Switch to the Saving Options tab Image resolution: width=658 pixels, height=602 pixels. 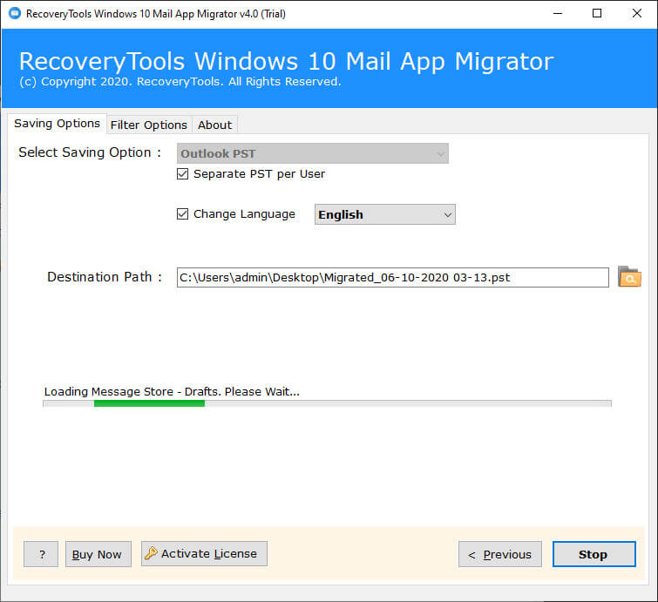coord(57,124)
